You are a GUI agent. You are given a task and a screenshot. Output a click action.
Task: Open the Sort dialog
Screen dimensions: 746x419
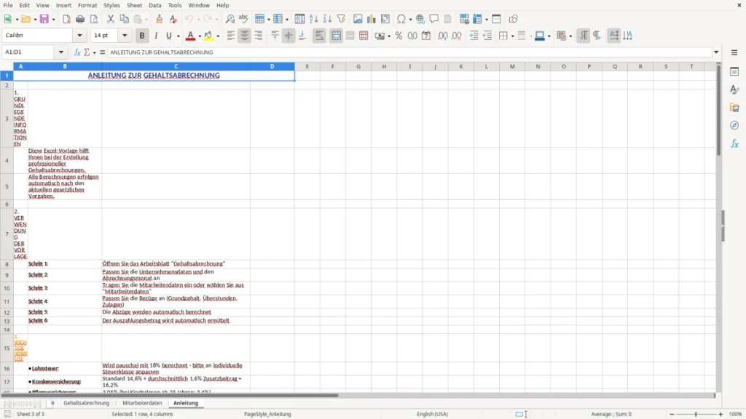[299, 19]
